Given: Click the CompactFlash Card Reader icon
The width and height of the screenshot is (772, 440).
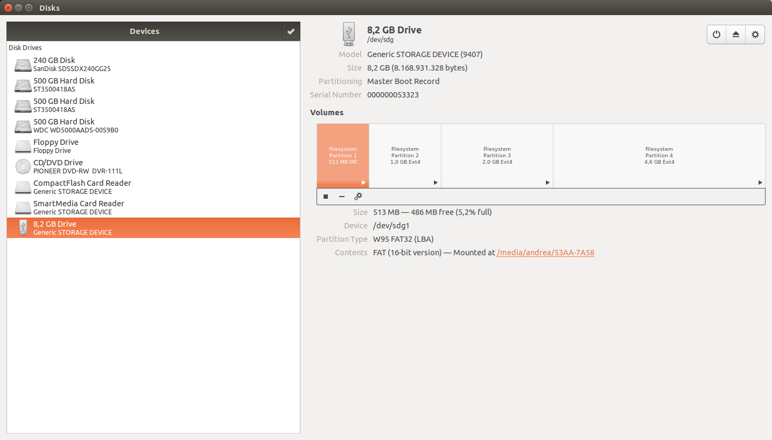Looking at the screenshot, I should point(23,187).
